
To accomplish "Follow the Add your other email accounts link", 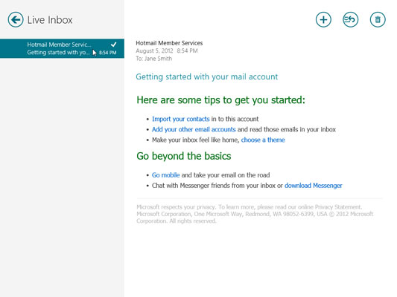I will pyautogui.click(x=194, y=129).
